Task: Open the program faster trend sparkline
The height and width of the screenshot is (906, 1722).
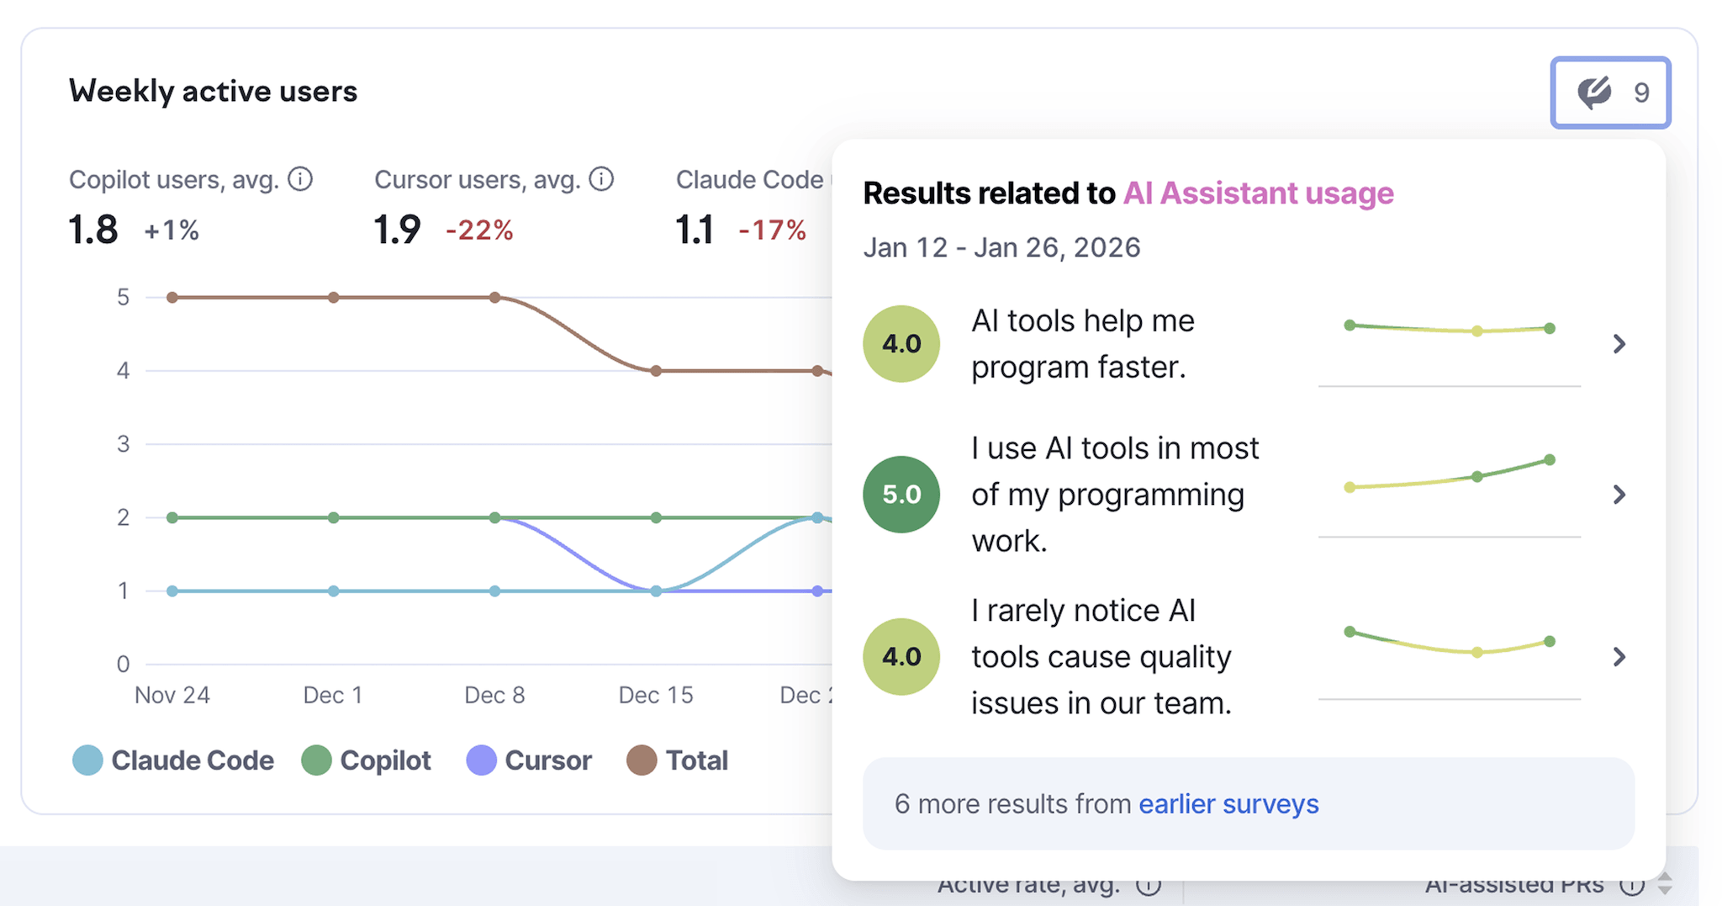Action: point(1449,329)
